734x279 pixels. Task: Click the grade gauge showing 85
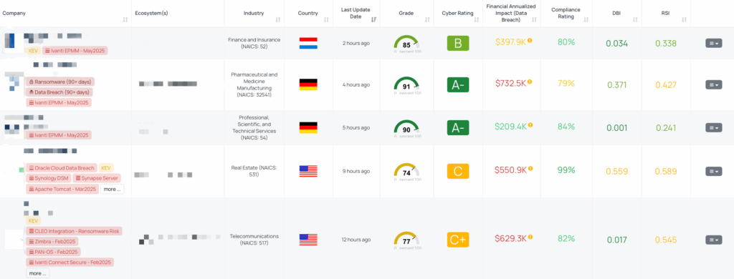(407, 44)
